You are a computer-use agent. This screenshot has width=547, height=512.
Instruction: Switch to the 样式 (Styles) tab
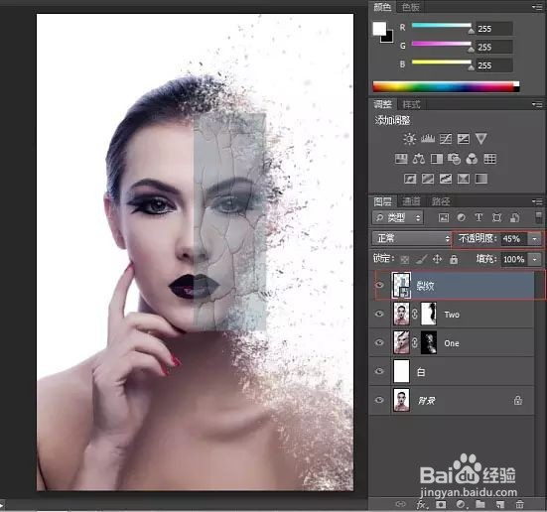(x=412, y=104)
